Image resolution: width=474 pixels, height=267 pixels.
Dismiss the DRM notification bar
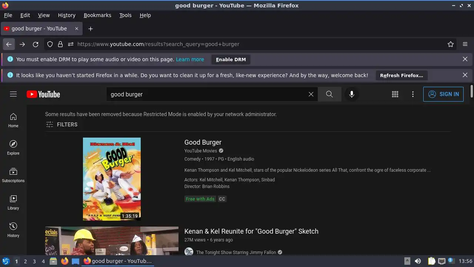click(465, 59)
